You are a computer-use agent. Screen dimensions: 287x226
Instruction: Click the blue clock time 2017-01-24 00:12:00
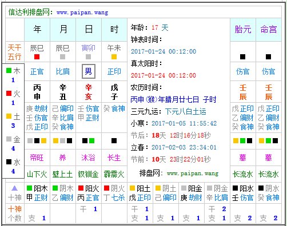tap(164, 51)
